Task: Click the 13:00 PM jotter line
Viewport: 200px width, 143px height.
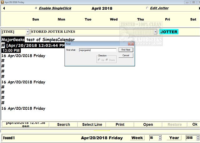Action: click(11, 50)
